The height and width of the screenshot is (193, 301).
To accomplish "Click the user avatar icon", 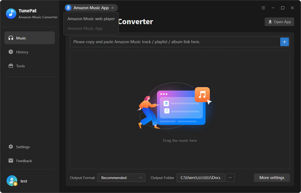I will 12,181.
